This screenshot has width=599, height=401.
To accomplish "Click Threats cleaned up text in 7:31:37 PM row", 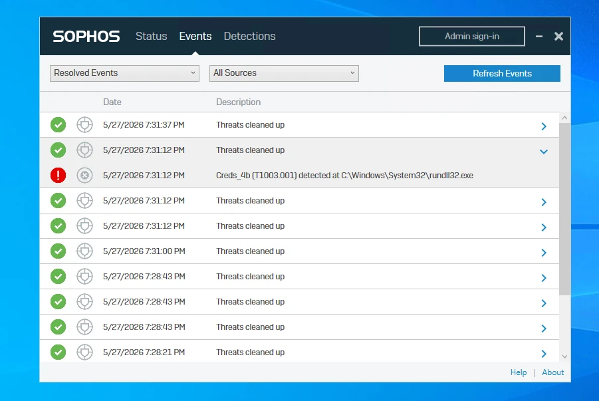I will point(250,124).
